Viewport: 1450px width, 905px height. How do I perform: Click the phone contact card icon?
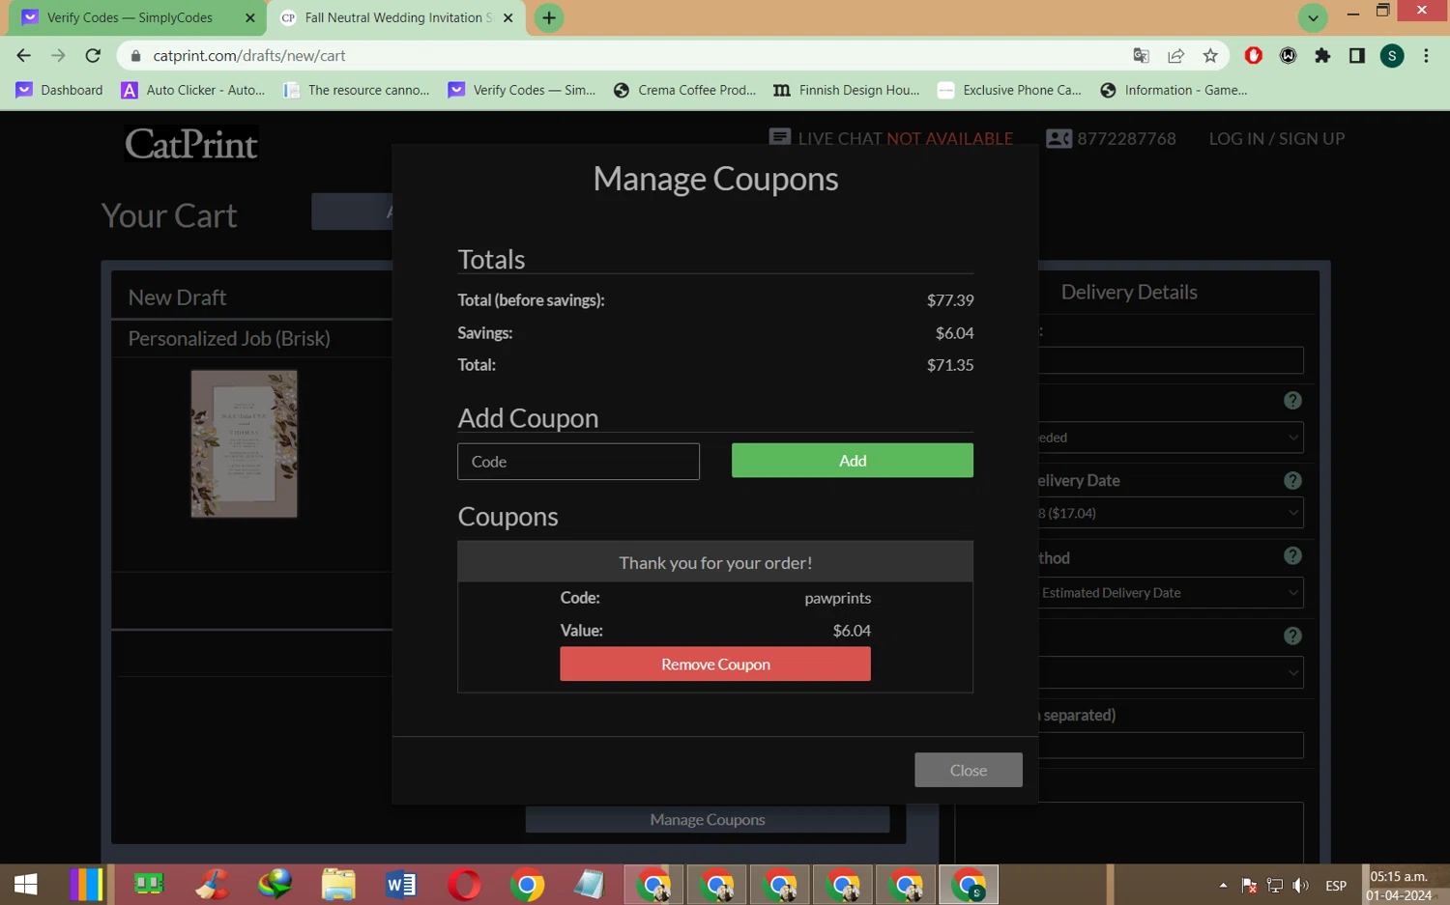1058,138
